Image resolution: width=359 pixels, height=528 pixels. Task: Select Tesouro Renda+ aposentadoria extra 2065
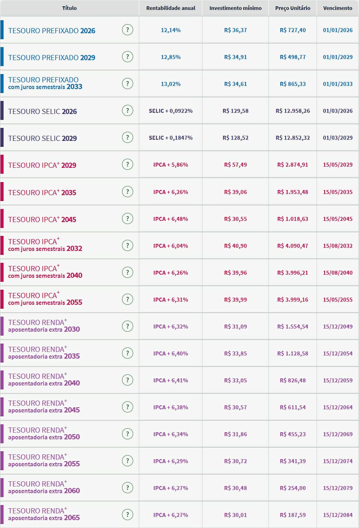point(44,514)
